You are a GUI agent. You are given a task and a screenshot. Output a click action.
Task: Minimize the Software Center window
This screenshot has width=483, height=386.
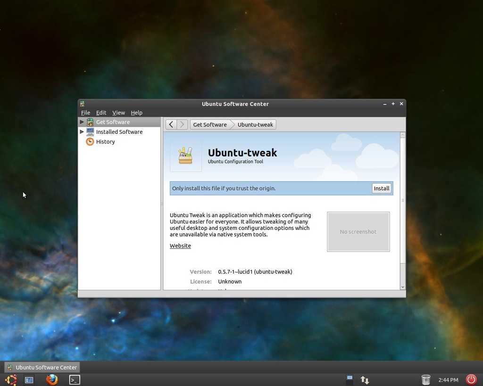pyautogui.click(x=385, y=104)
